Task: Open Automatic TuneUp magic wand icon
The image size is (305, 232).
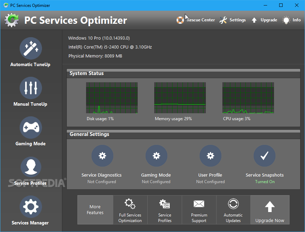Action: coord(31,49)
